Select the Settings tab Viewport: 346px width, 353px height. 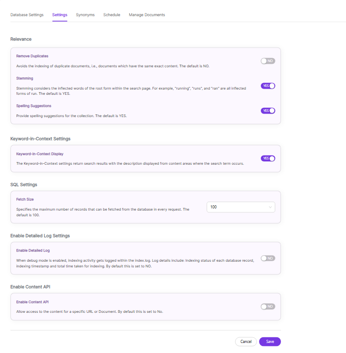(x=60, y=15)
